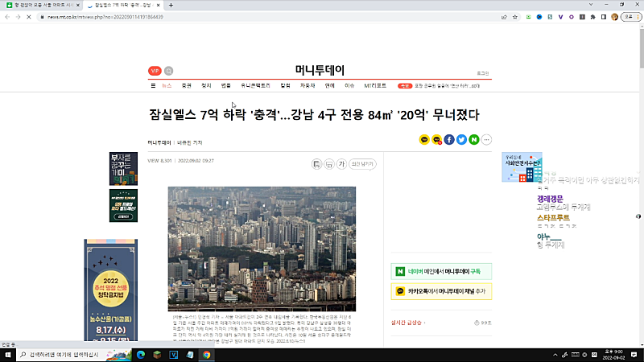Open the dark green side banner ad
This screenshot has height=362, width=644.
pyautogui.click(x=123, y=206)
